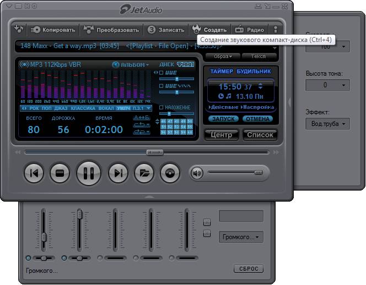Open the АЛЬБОМ dropdown
Screen dimensions: 366x285
[131, 65]
